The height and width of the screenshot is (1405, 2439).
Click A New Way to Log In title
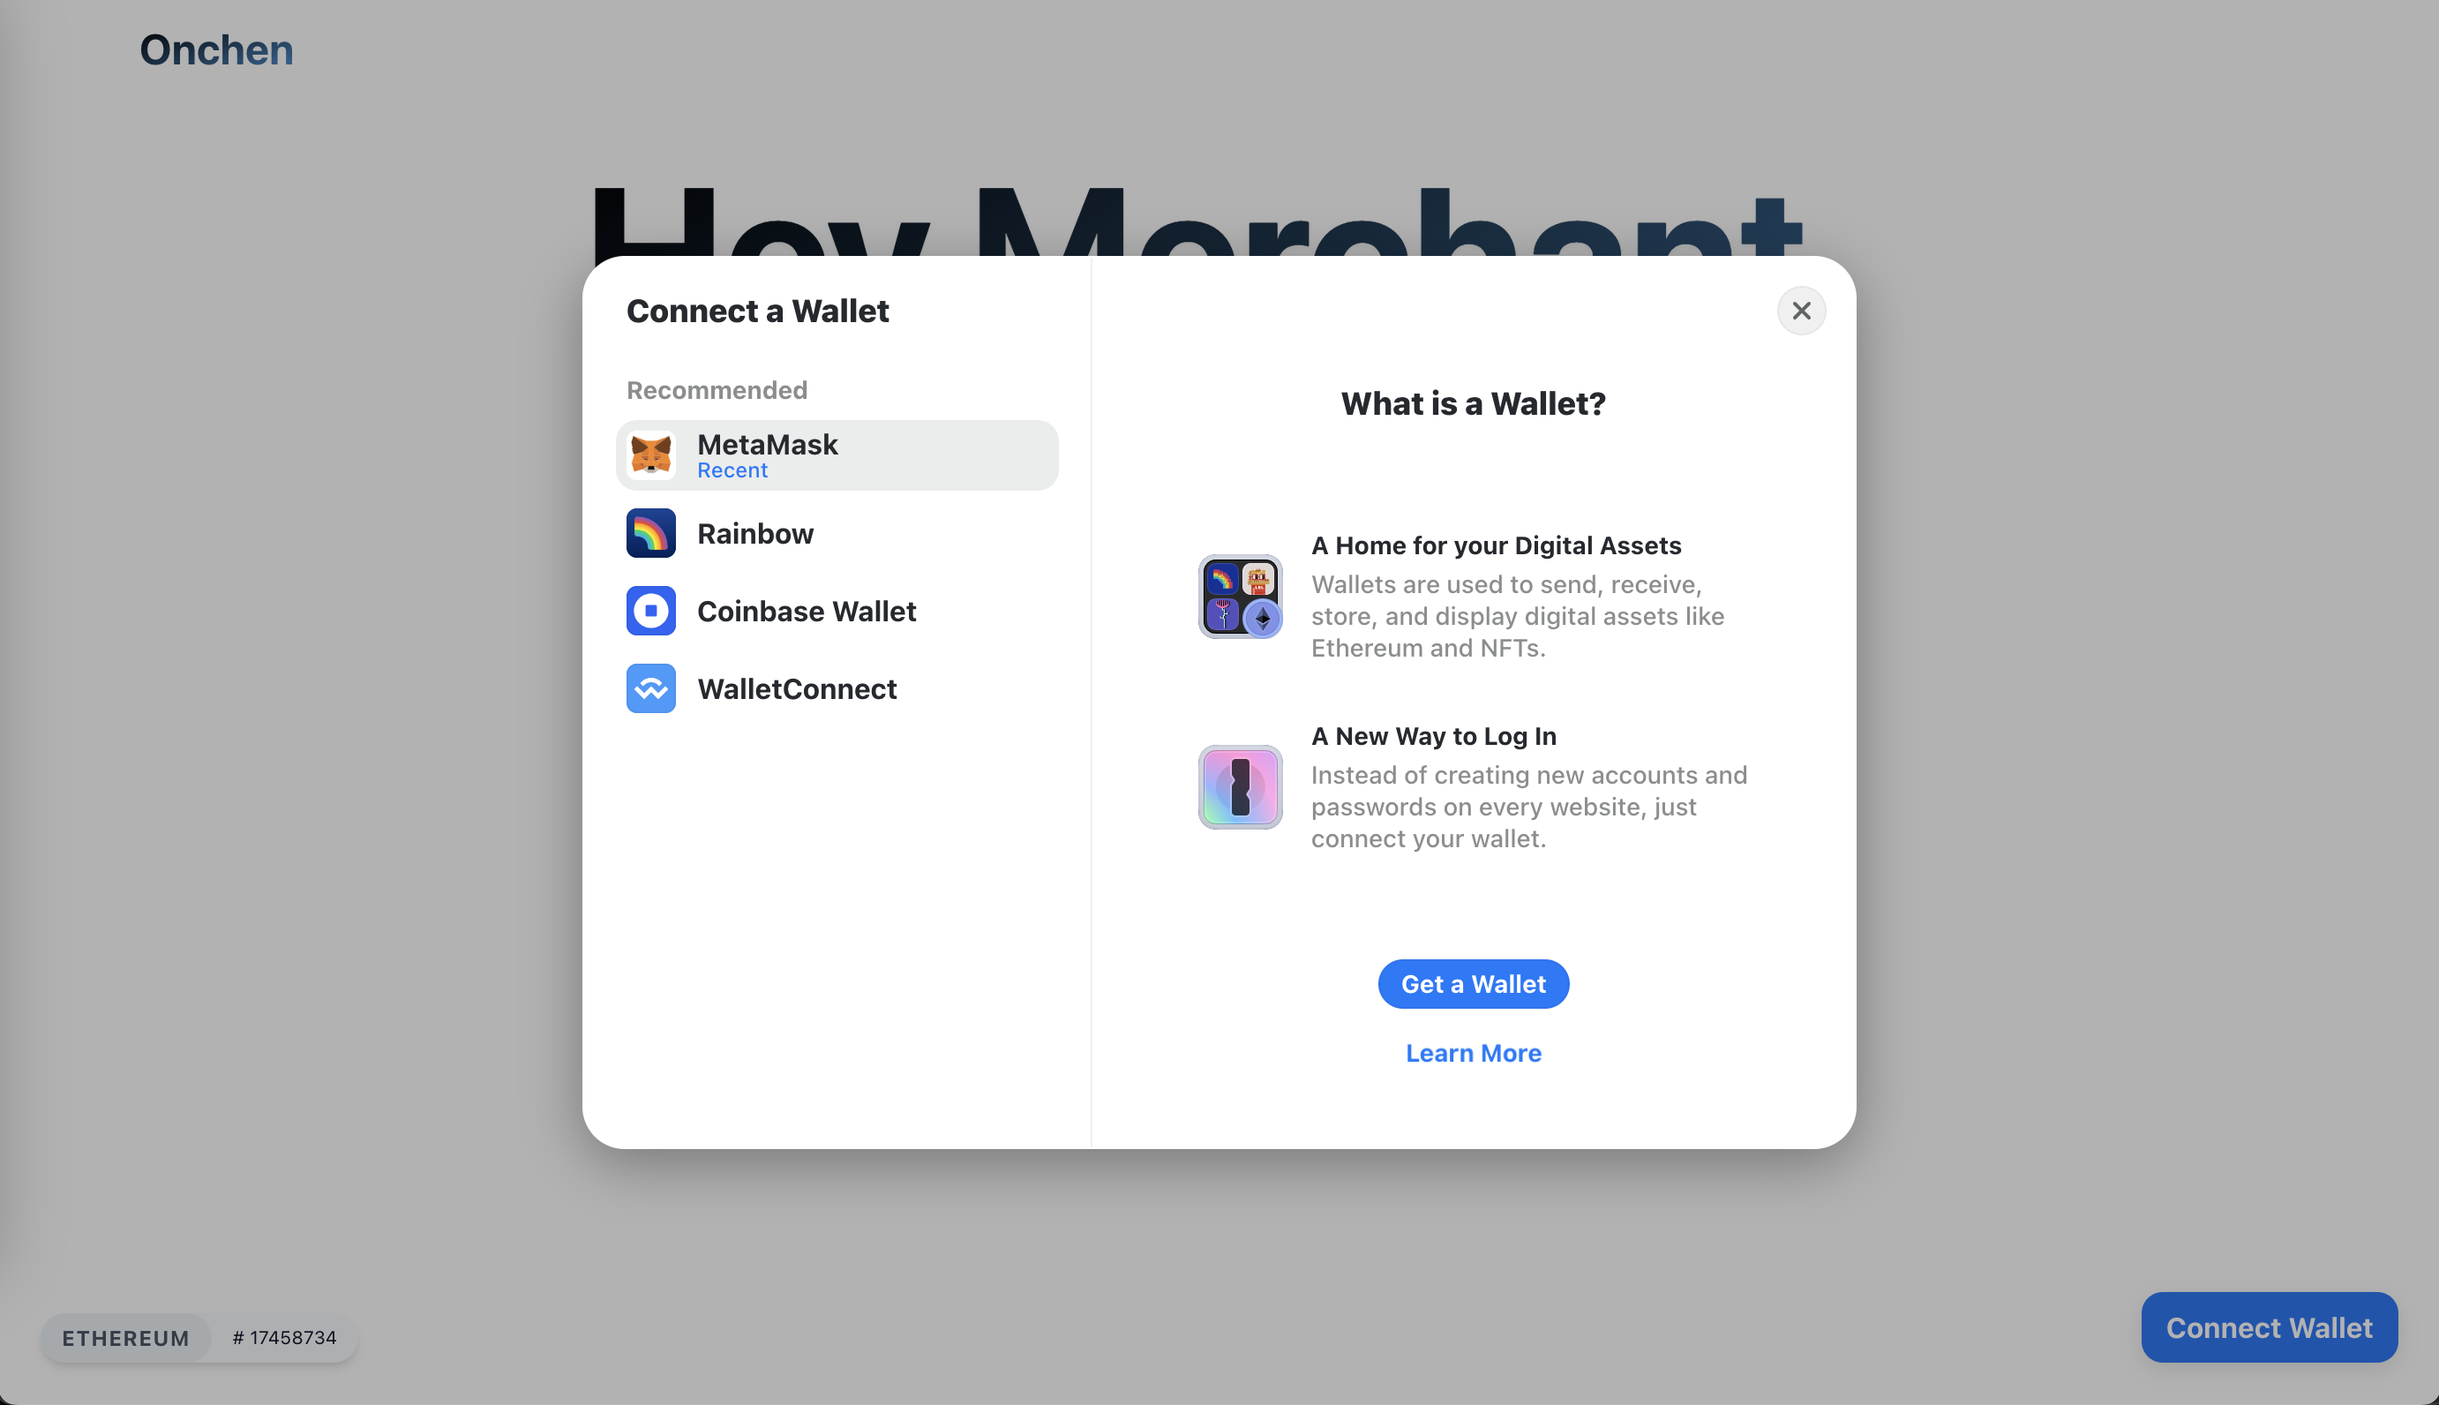click(x=1434, y=736)
